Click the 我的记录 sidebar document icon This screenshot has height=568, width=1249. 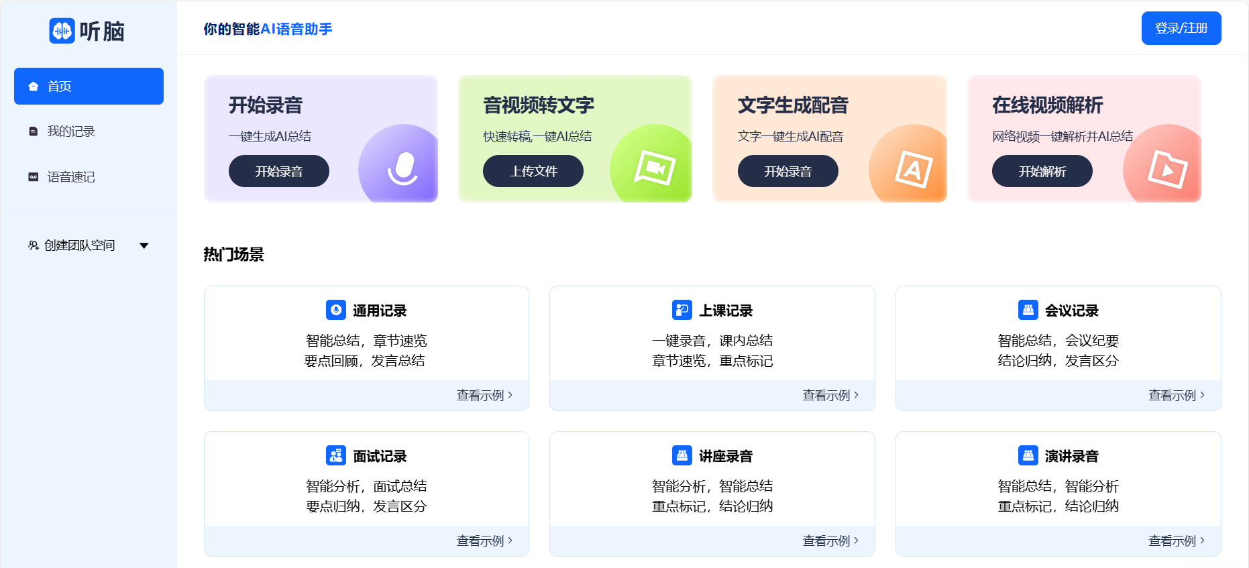(32, 131)
